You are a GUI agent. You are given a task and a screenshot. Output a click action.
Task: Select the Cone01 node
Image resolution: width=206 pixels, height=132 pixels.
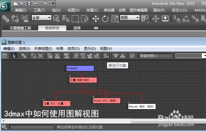point(80,68)
